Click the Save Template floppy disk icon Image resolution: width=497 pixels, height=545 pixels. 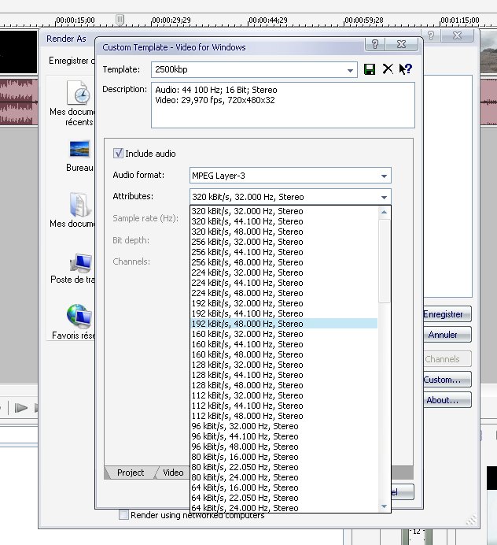370,69
